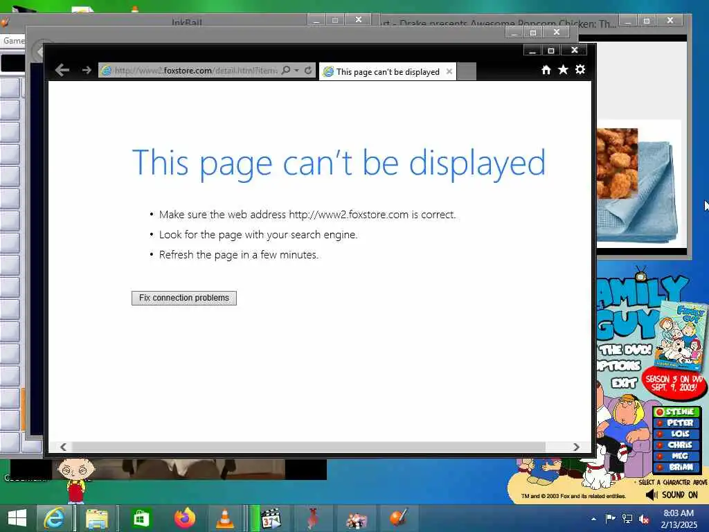Image resolution: width=709 pixels, height=532 pixels.
Task: Click the browser Back arrow button
Action: pyautogui.click(x=62, y=70)
